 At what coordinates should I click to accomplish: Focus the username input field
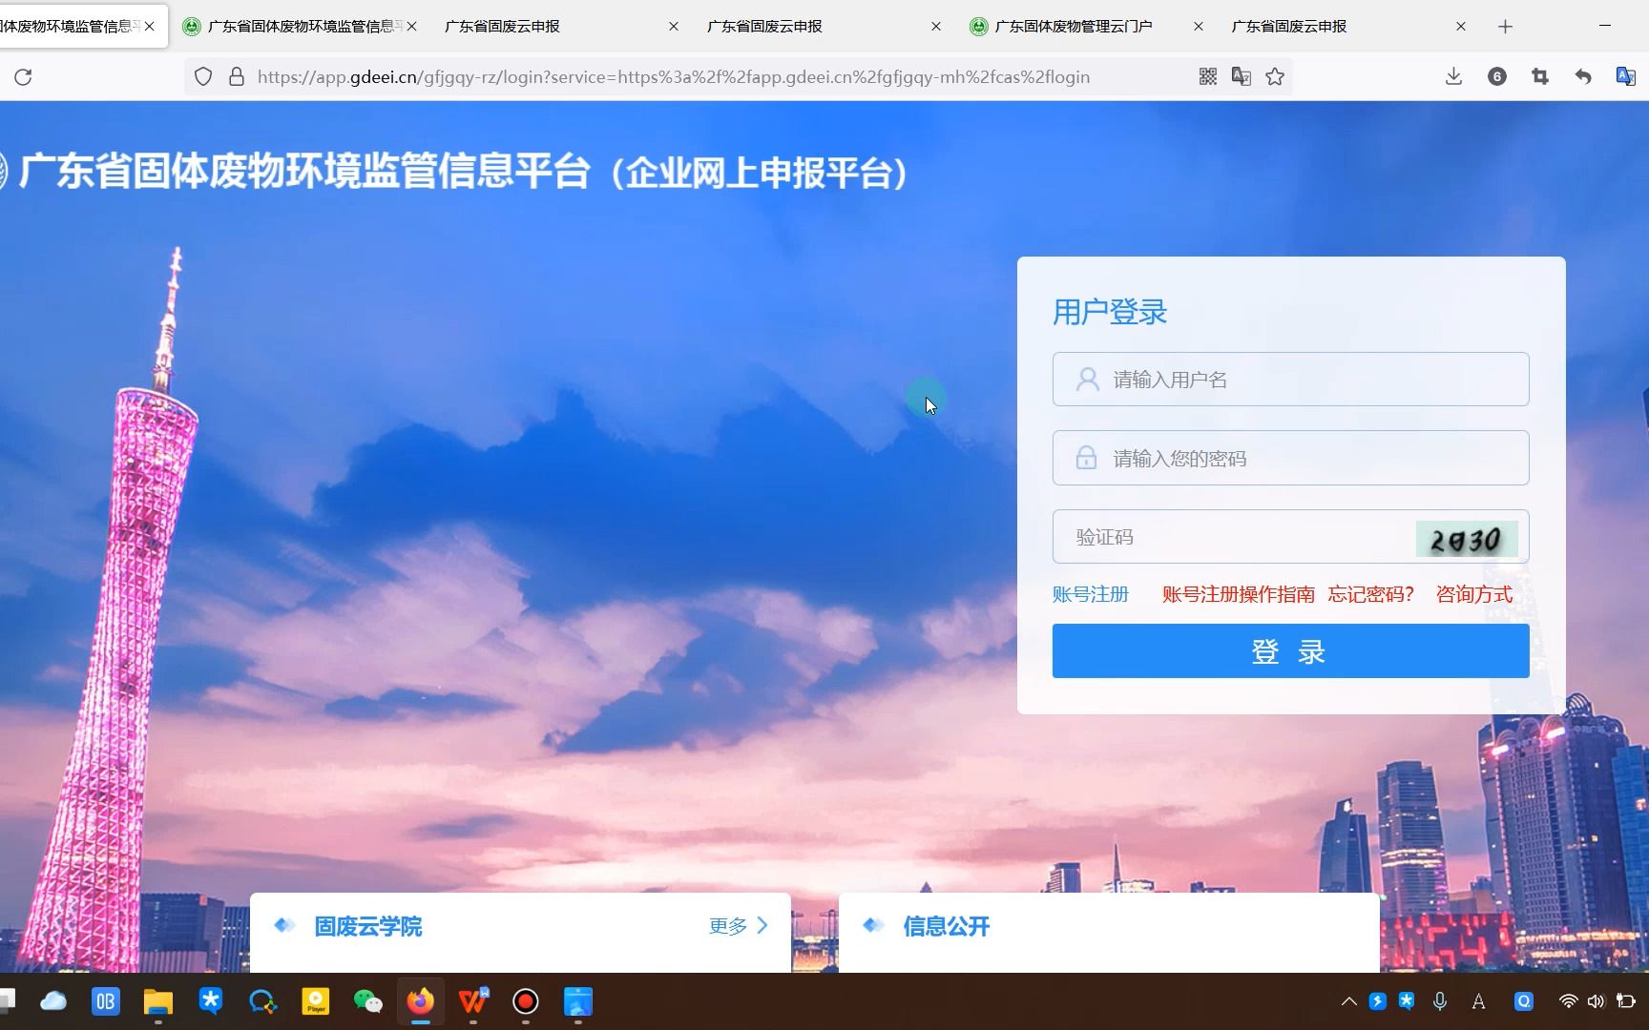1290,380
